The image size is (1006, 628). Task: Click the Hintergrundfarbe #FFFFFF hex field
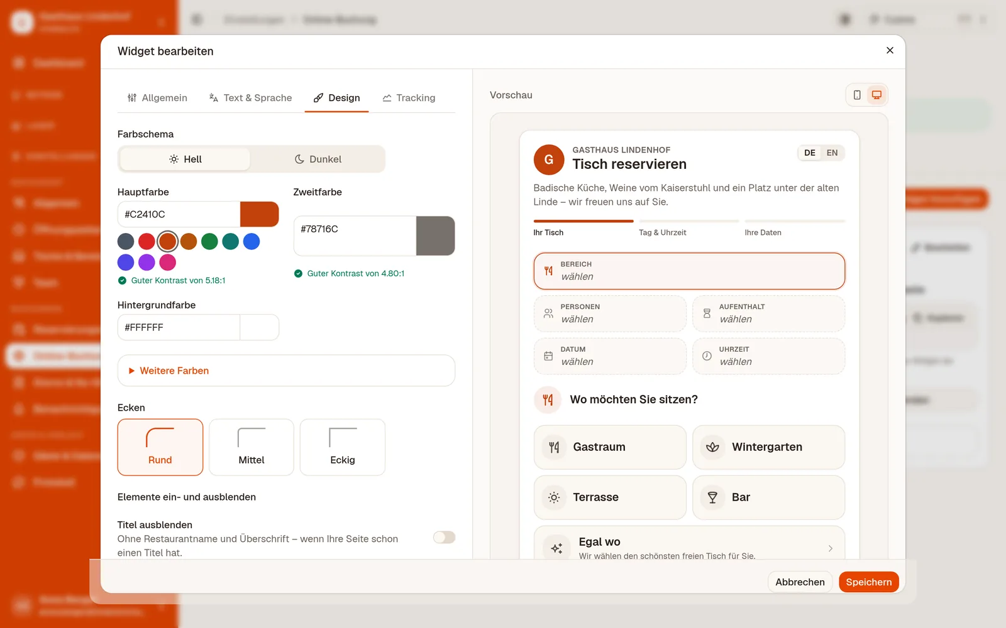[179, 327]
